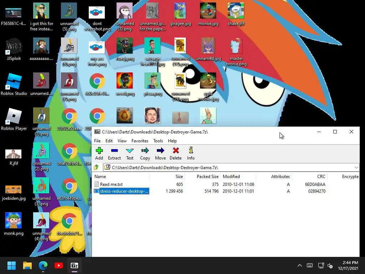Click the touch keyboard tray icon
This screenshot has height=274, width=365.
click(x=310, y=265)
